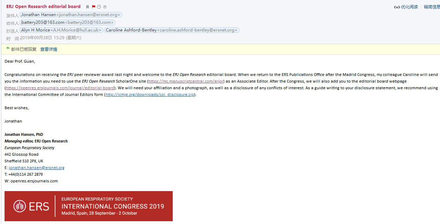Click recipient chip battery203@163.com
This screenshot has height=224, width=440.
point(67,22)
